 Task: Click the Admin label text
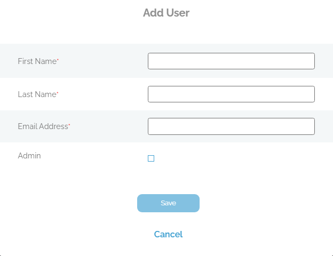click(x=29, y=156)
